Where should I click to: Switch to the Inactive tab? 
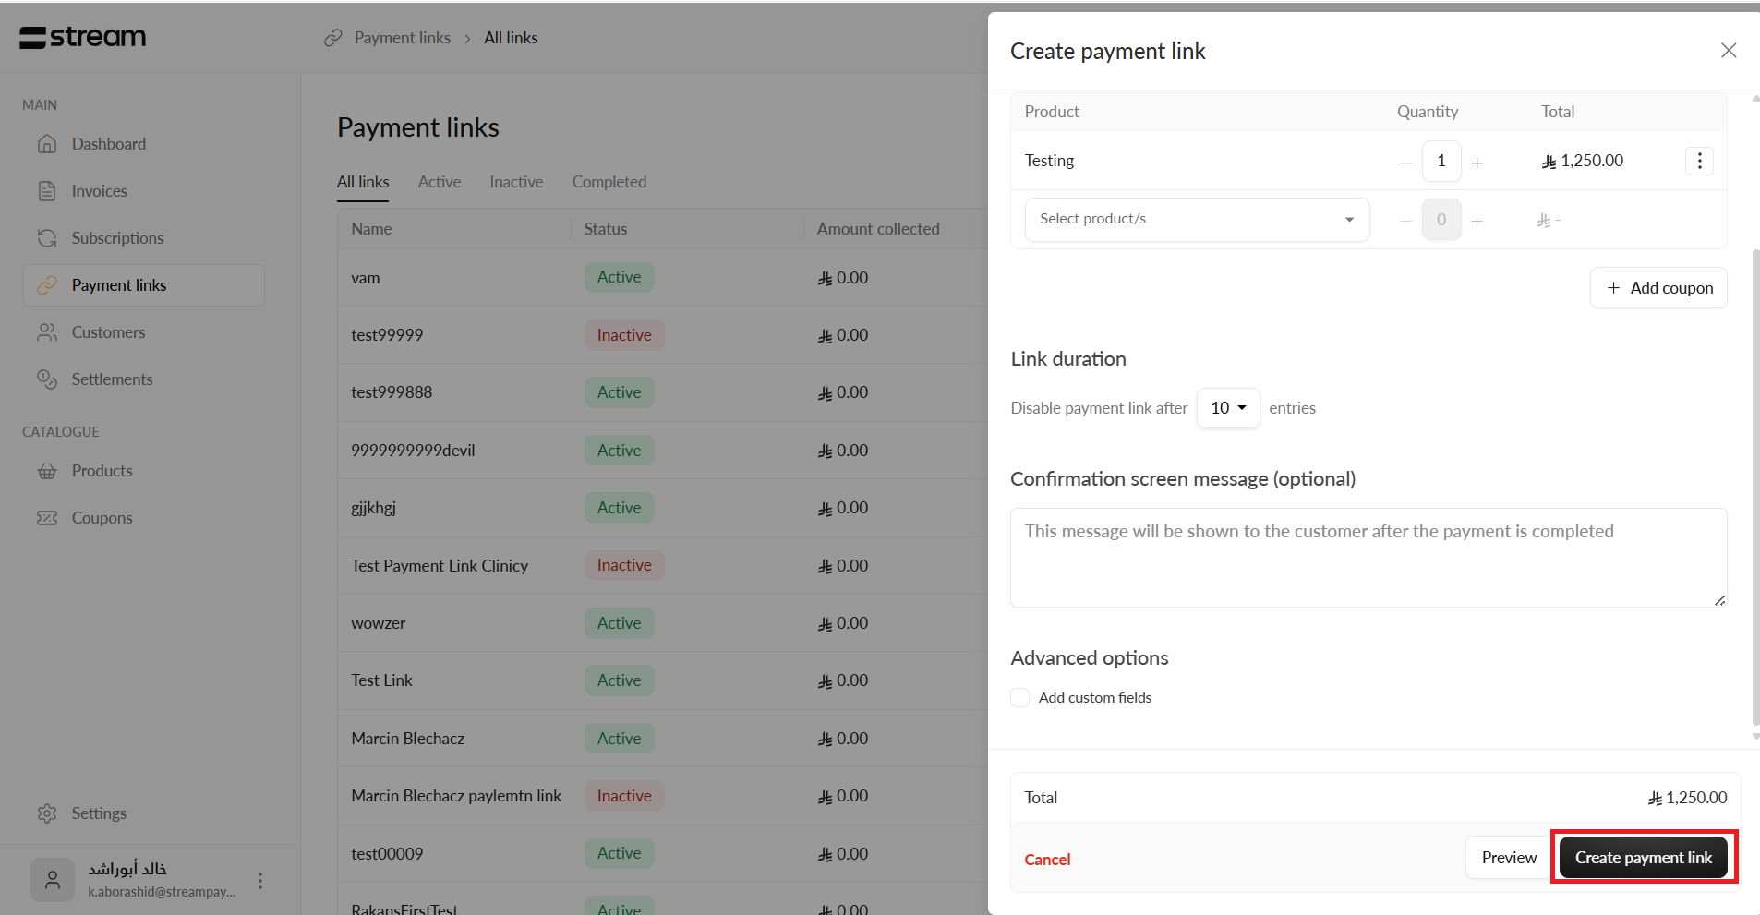516,182
